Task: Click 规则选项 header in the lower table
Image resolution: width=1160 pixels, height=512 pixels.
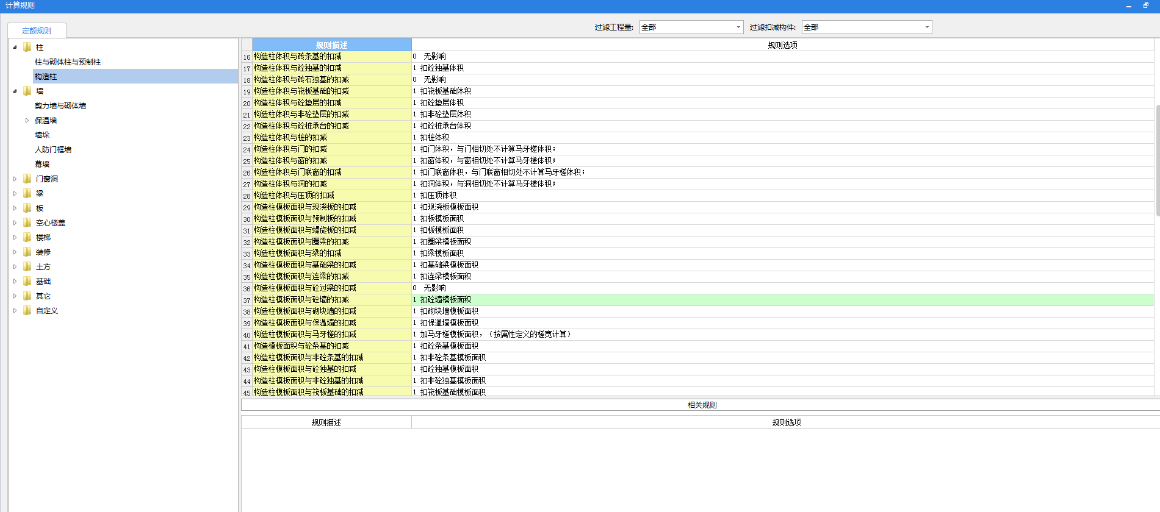Action: click(787, 422)
